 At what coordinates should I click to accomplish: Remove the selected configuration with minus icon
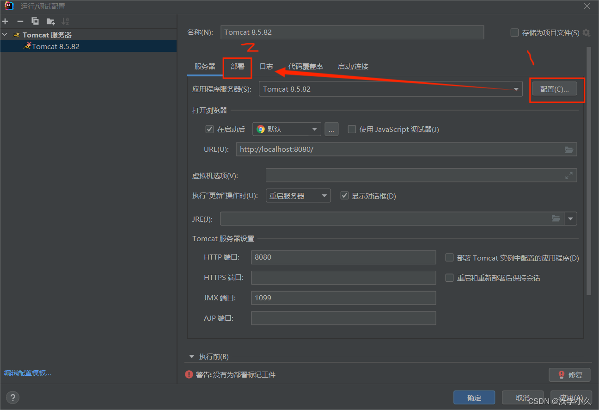(x=20, y=21)
